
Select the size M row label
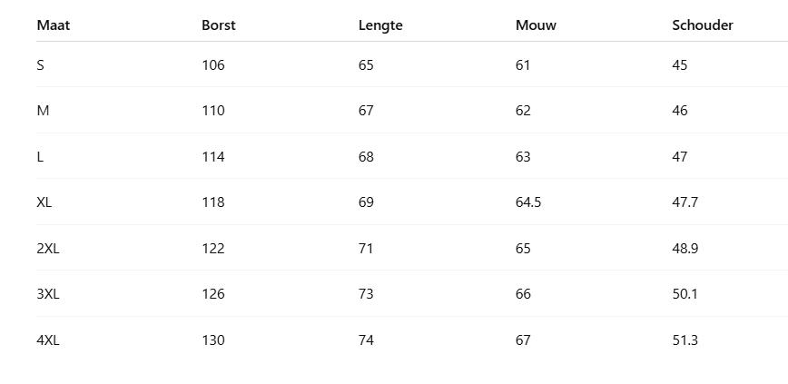click(x=43, y=111)
